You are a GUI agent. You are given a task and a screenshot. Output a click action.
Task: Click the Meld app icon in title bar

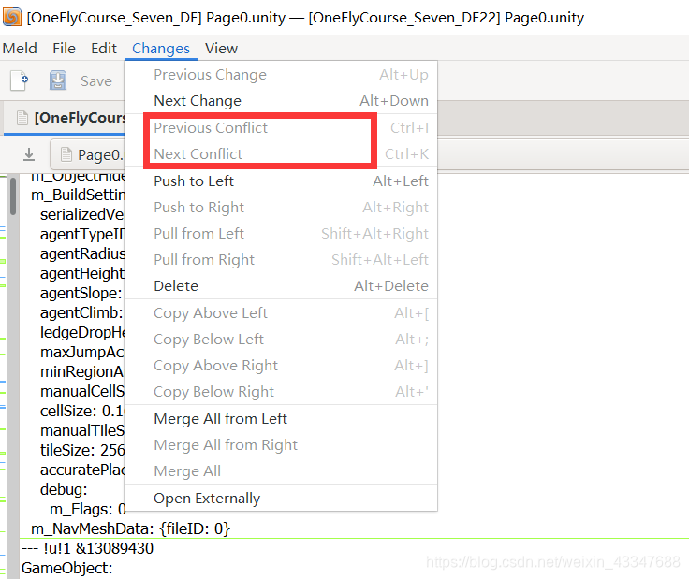click(x=12, y=17)
